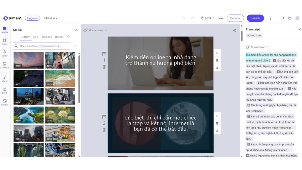Open the media search filter options
The width and height of the screenshot is (302, 170).
[x=75, y=46]
